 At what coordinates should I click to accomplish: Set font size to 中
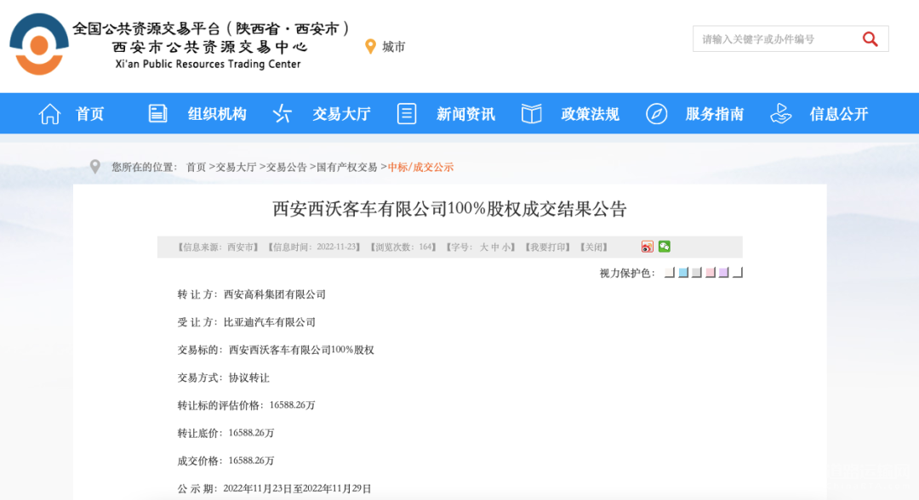click(496, 247)
